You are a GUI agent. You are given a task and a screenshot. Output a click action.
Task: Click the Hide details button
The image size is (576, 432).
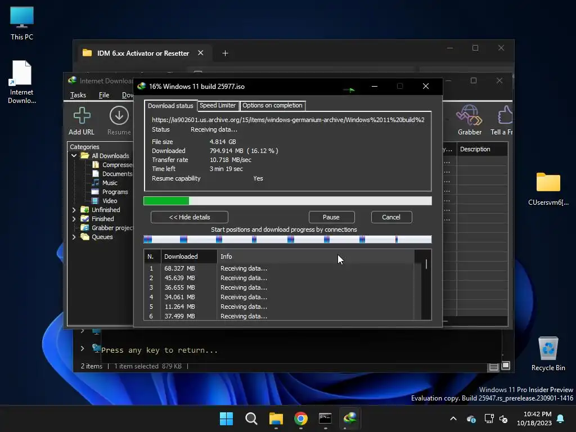pos(189,217)
